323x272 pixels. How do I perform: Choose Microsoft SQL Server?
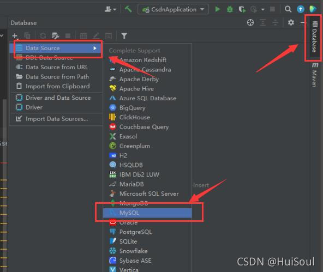pyautogui.click(x=147, y=194)
